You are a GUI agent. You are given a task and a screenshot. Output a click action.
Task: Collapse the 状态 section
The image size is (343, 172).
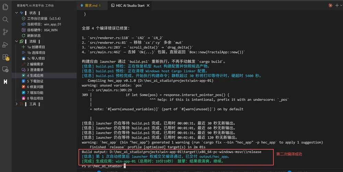click(16, 13)
